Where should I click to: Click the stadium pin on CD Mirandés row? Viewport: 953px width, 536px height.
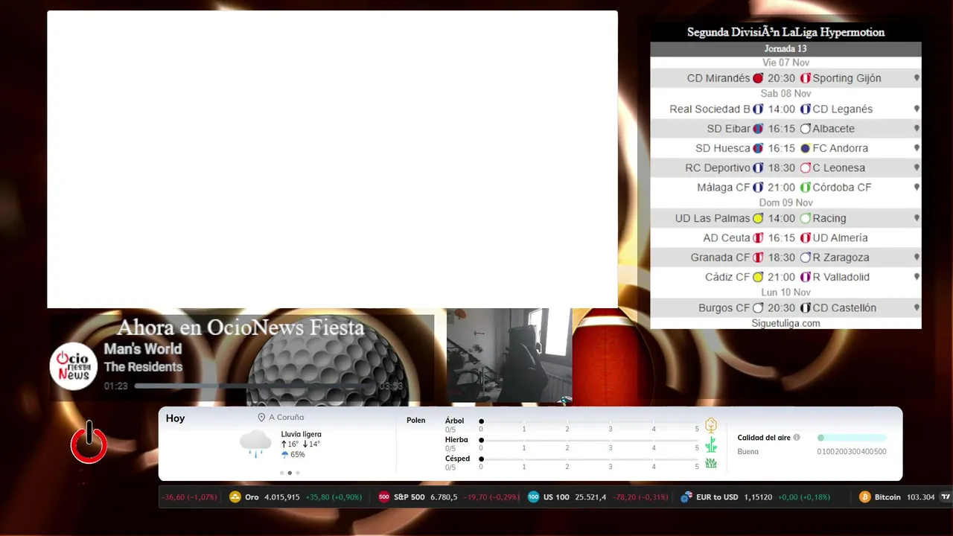pos(917,78)
